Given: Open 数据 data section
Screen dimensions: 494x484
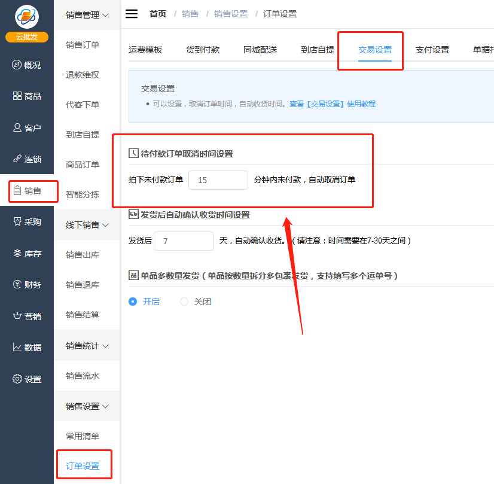Looking at the screenshot, I should point(27,347).
